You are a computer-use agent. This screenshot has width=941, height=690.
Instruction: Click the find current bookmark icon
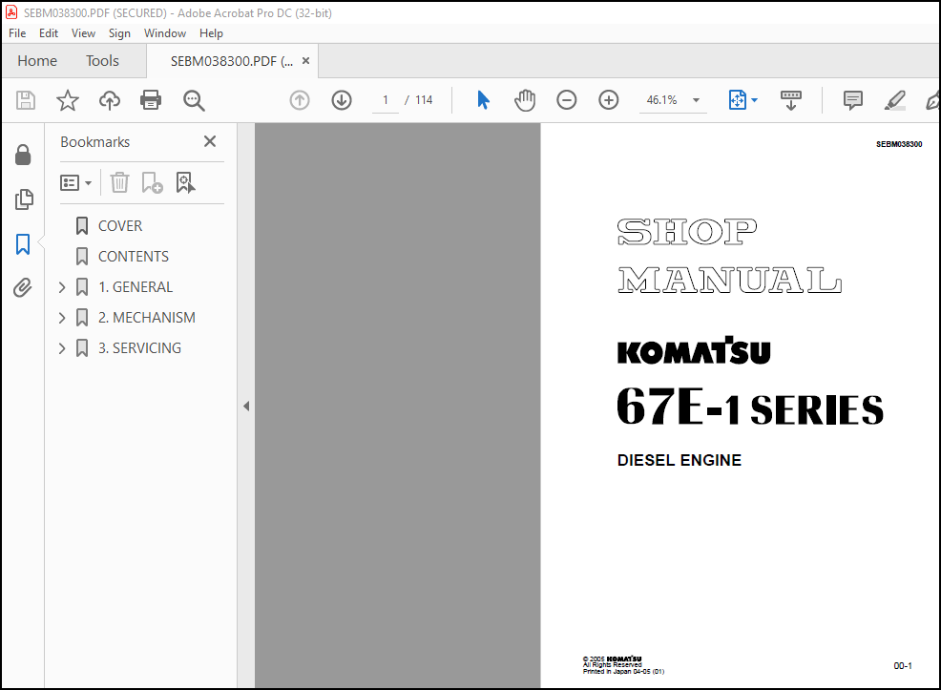coord(185,182)
